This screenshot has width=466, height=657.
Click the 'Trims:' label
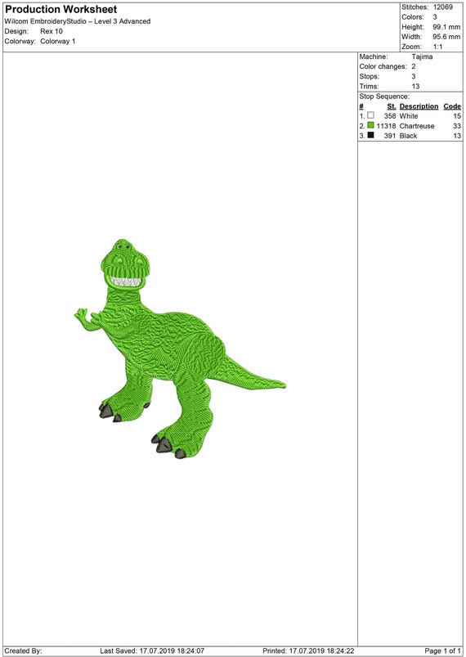pyautogui.click(x=369, y=86)
